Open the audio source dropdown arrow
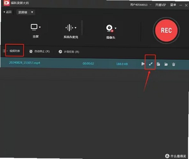The width and height of the screenshot is (189, 159). tap(75, 28)
